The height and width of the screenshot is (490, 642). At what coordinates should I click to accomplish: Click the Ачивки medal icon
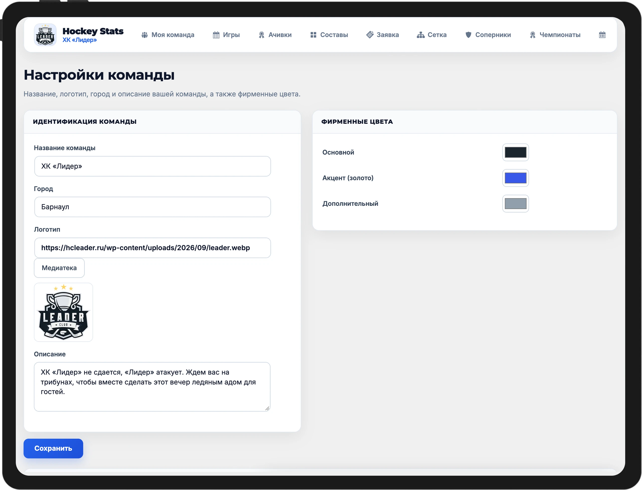click(261, 35)
